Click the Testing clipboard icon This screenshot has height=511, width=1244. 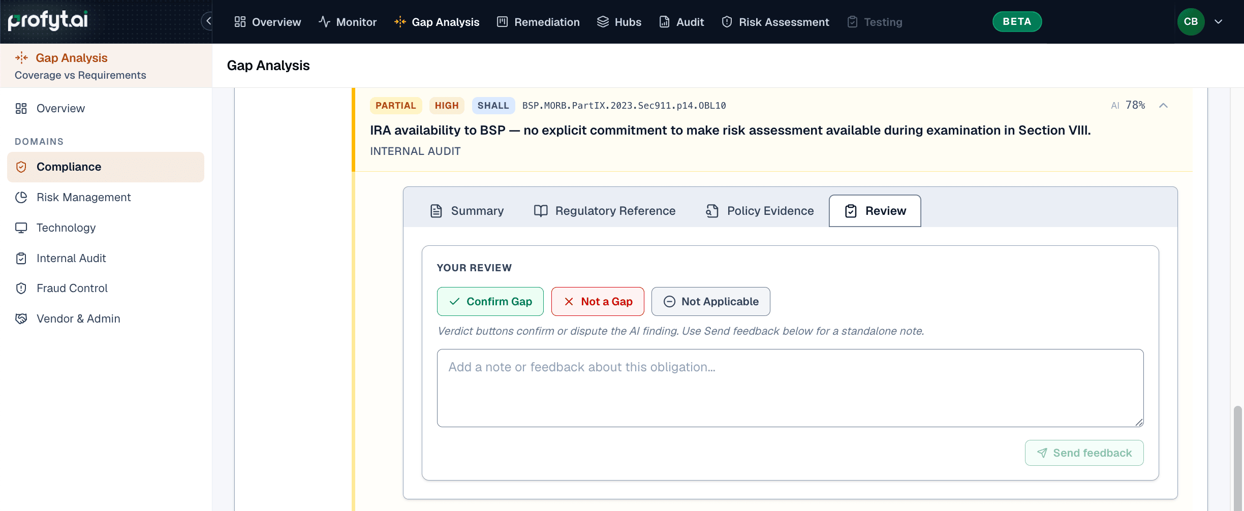pyautogui.click(x=852, y=22)
